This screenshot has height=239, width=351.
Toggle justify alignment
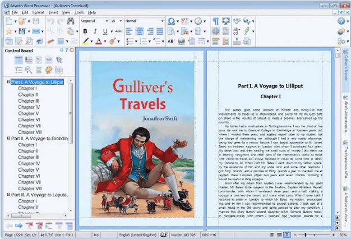pyautogui.click(x=160, y=31)
